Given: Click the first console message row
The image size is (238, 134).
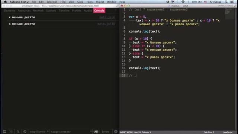Looking at the screenshot, I should coord(63,17).
